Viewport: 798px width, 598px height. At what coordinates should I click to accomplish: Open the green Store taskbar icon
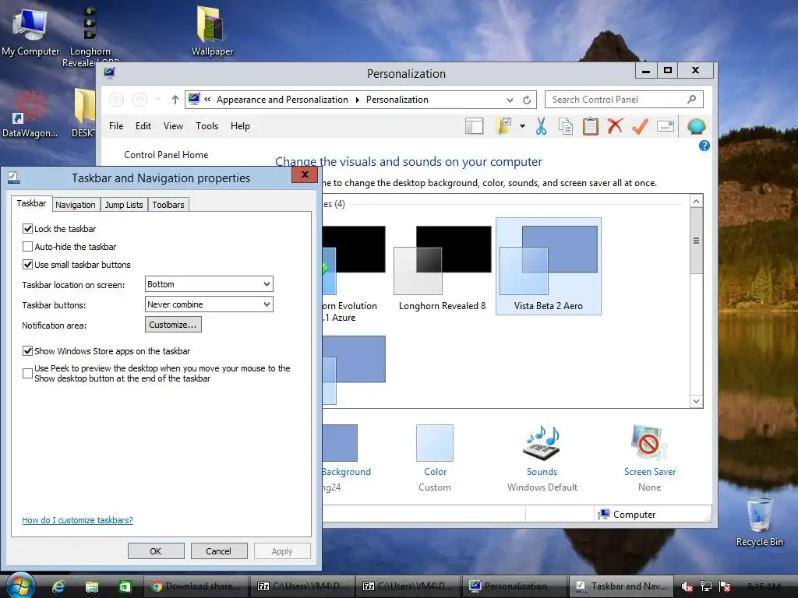point(125,586)
